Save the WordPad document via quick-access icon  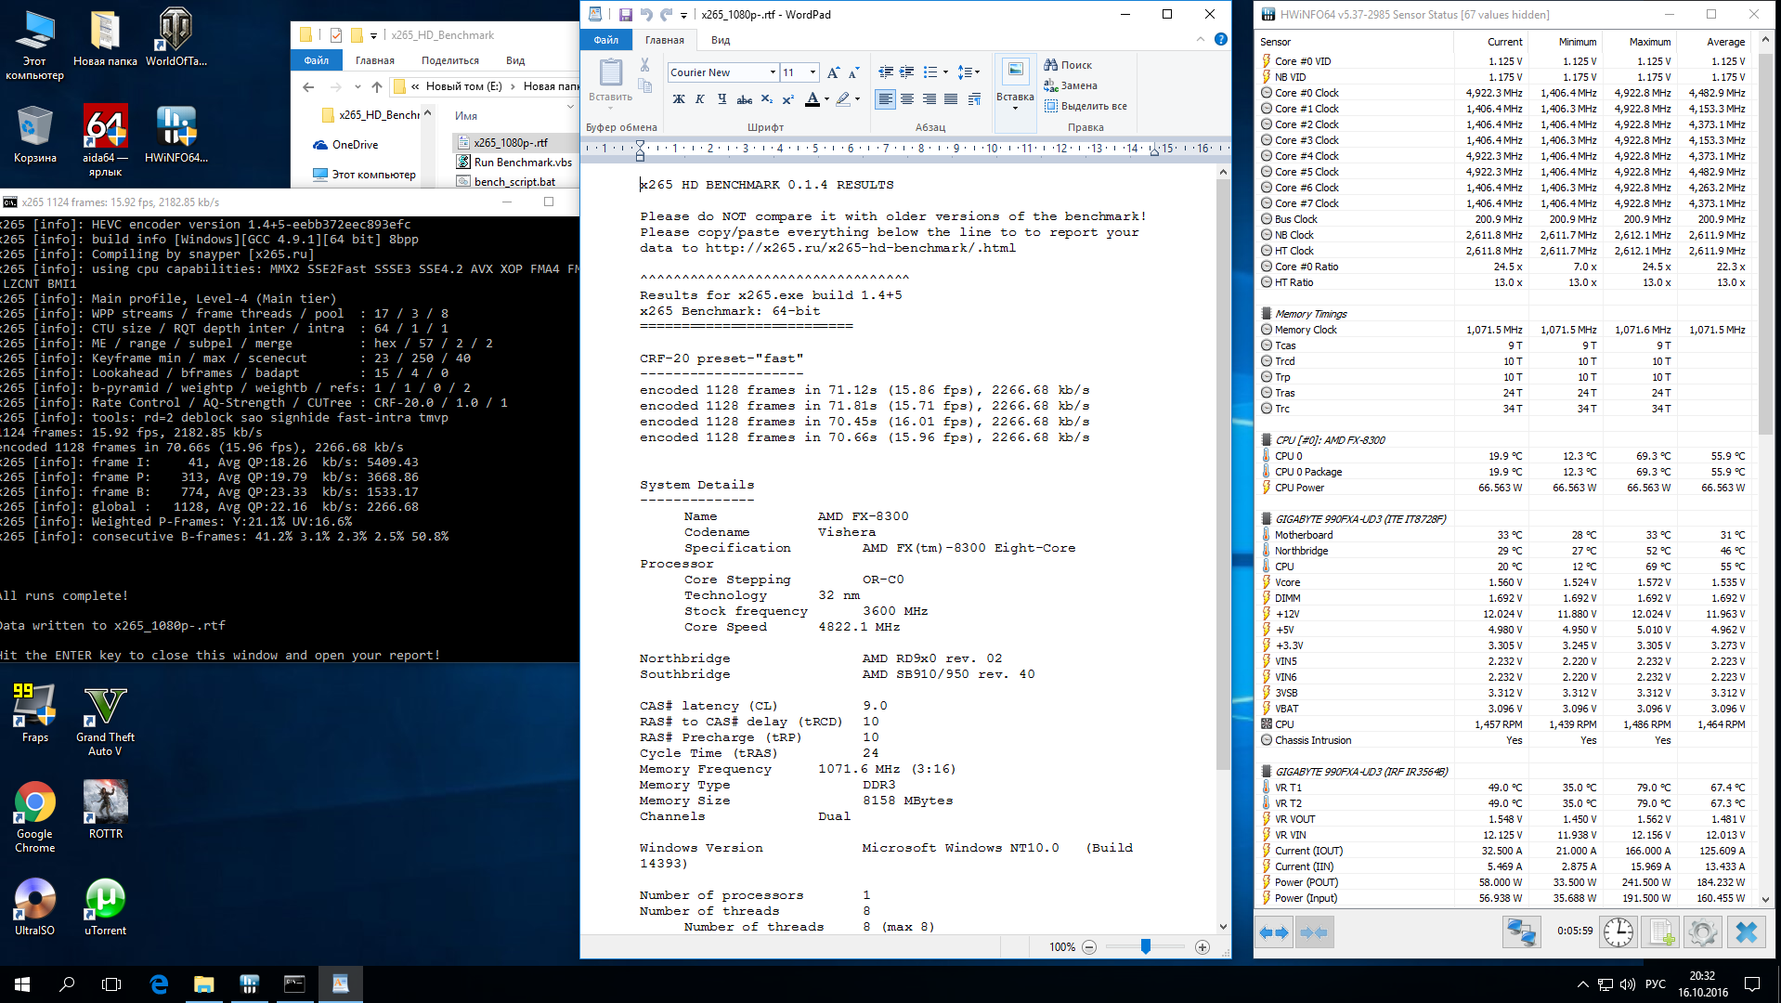[625, 15]
